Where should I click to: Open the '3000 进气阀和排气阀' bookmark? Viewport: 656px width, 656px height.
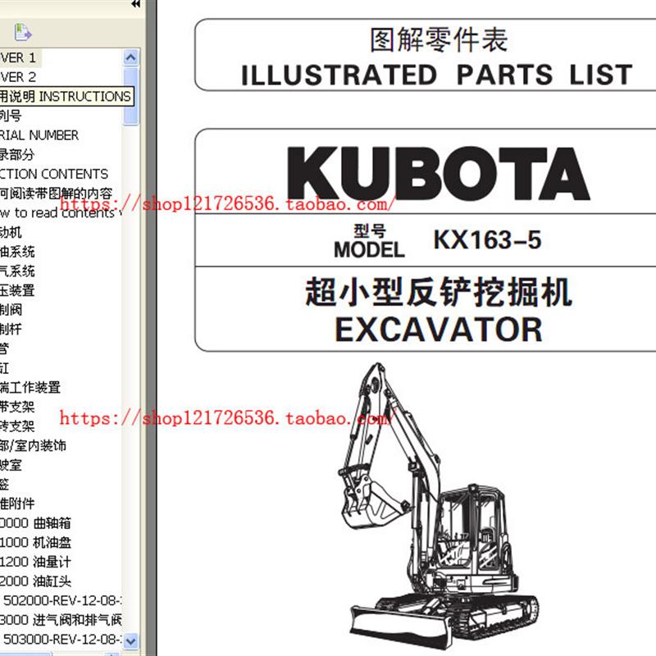[61, 620]
